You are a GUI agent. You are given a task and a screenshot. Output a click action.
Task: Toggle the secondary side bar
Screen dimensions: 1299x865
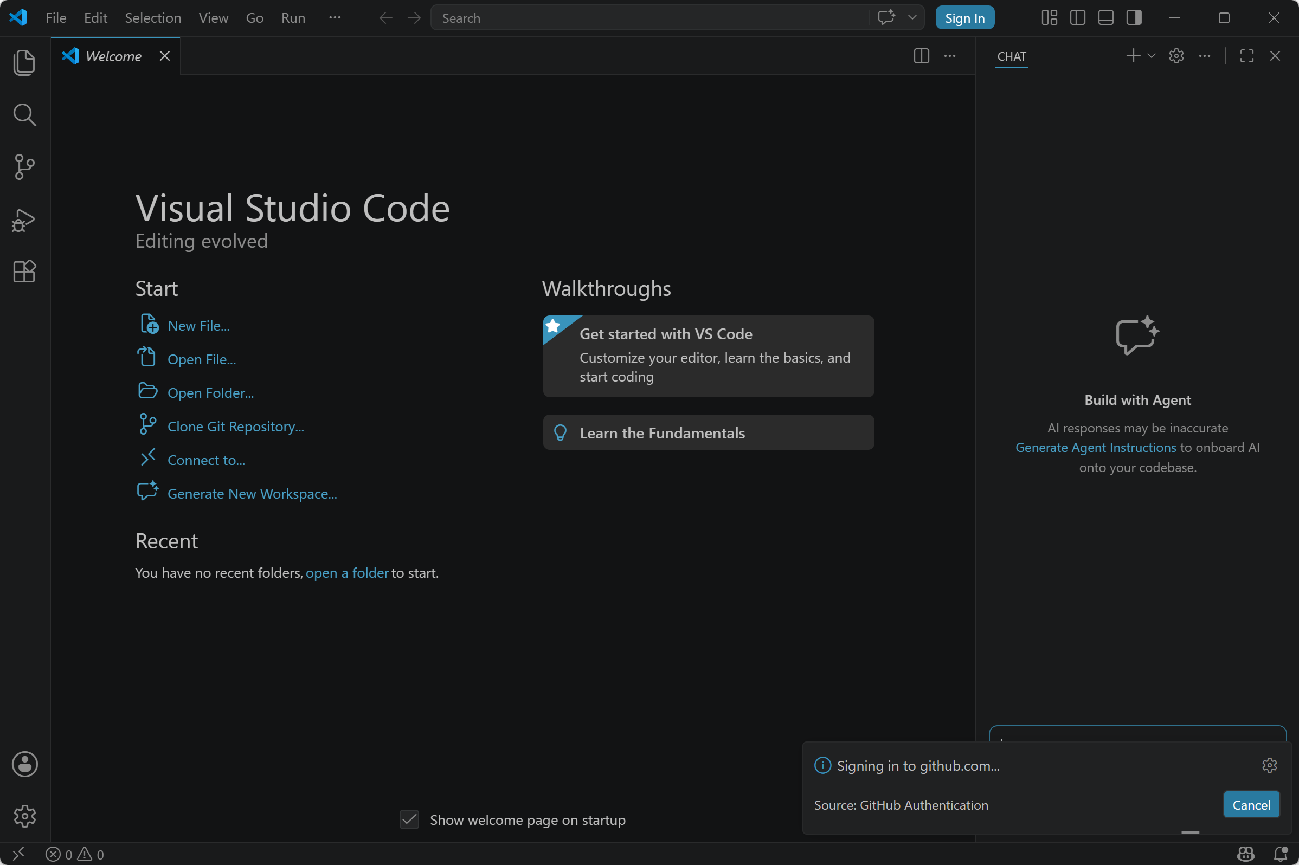(1134, 18)
